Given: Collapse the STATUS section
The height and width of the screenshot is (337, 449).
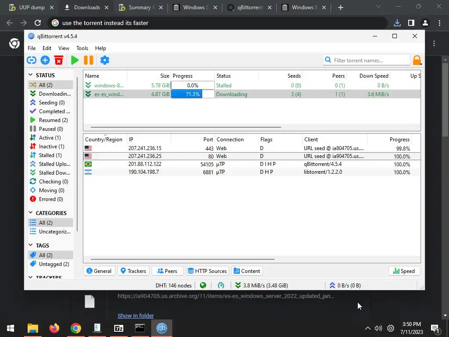Looking at the screenshot, I should pyautogui.click(x=31, y=75).
